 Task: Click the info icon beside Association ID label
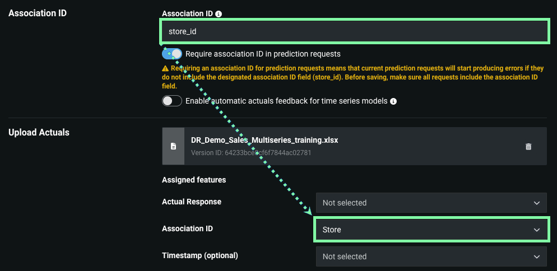point(219,13)
